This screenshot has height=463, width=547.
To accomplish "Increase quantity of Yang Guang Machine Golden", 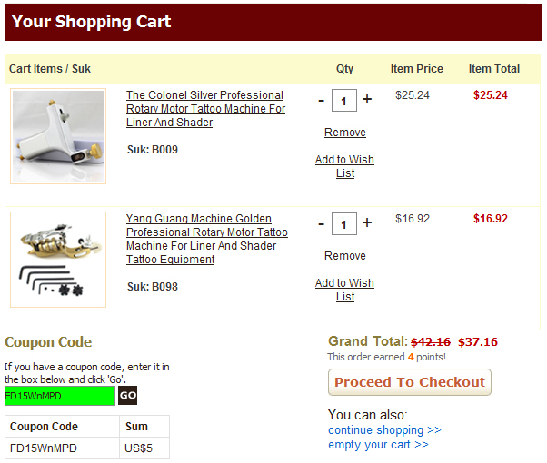I will [x=367, y=222].
